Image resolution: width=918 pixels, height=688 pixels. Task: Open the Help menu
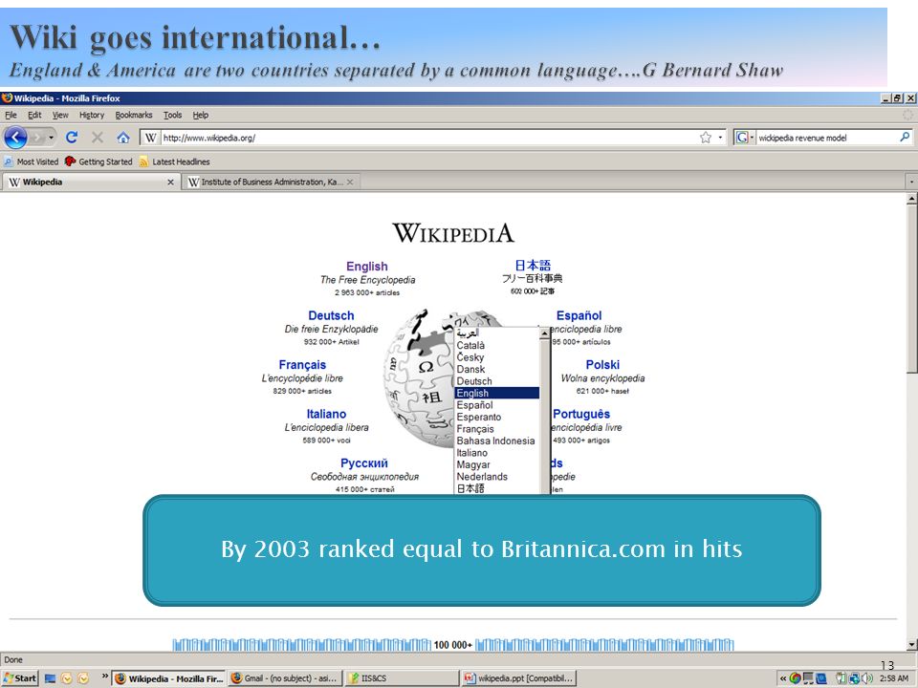(200, 116)
